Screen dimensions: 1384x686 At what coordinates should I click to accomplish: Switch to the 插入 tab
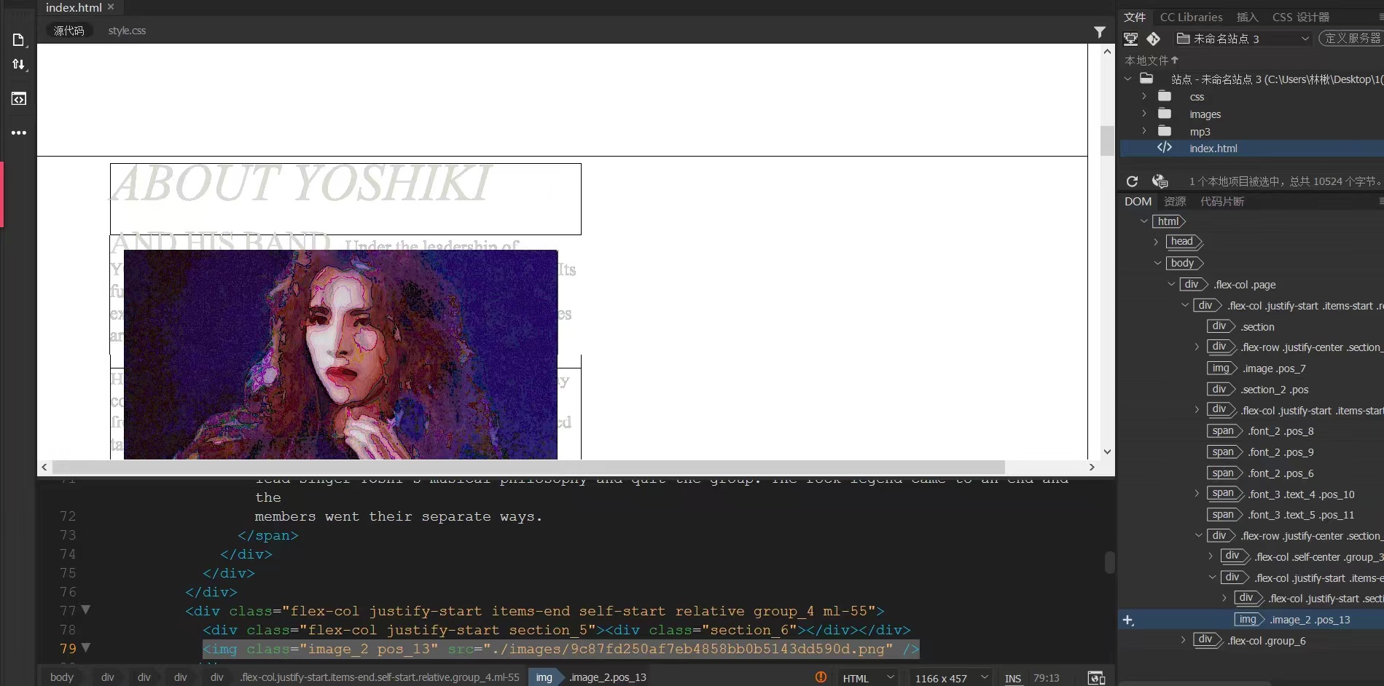(1247, 17)
